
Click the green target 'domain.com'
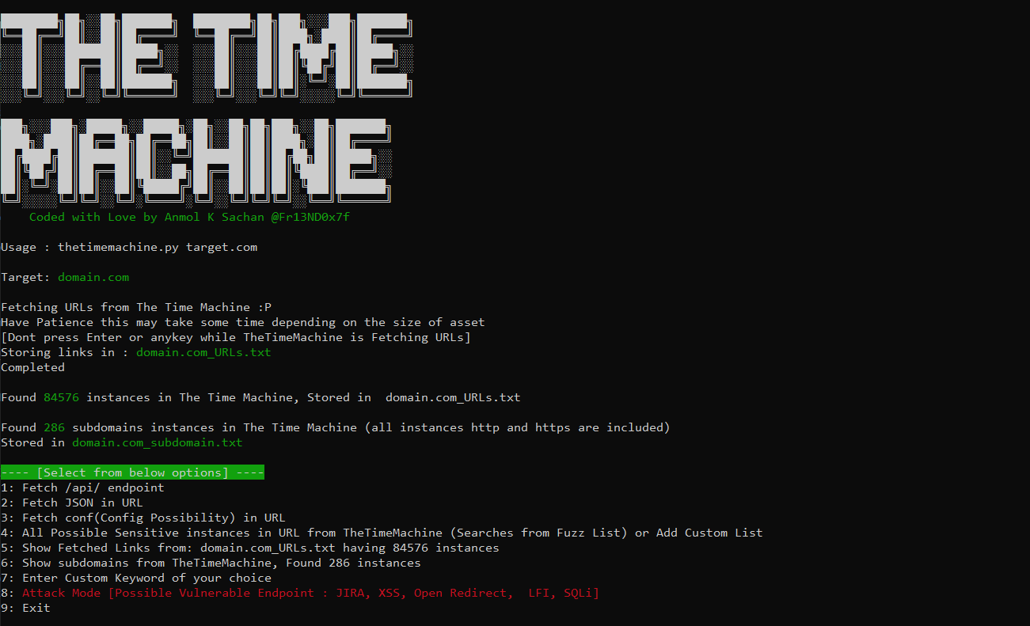point(93,277)
